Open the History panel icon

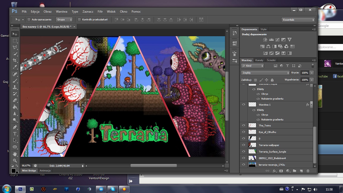point(235,33)
